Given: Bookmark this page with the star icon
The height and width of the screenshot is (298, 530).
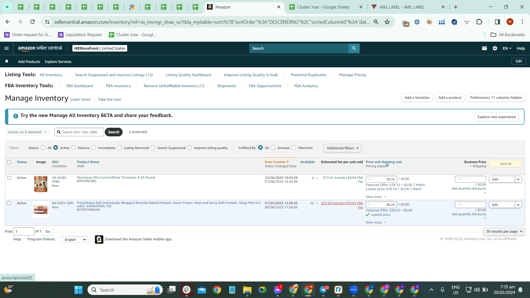Looking at the screenshot, I should [387, 22].
